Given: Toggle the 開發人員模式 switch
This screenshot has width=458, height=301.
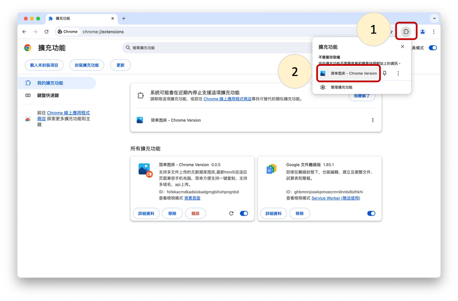Looking at the screenshot, I should coord(432,47).
